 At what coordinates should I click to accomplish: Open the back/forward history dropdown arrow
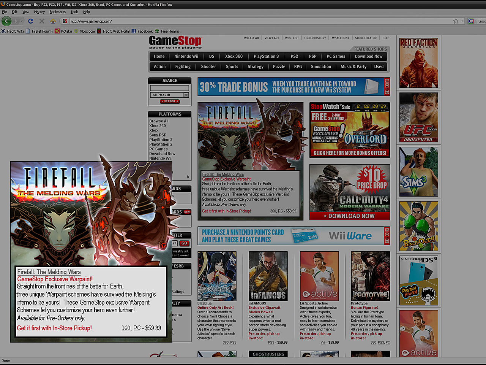coord(22,21)
